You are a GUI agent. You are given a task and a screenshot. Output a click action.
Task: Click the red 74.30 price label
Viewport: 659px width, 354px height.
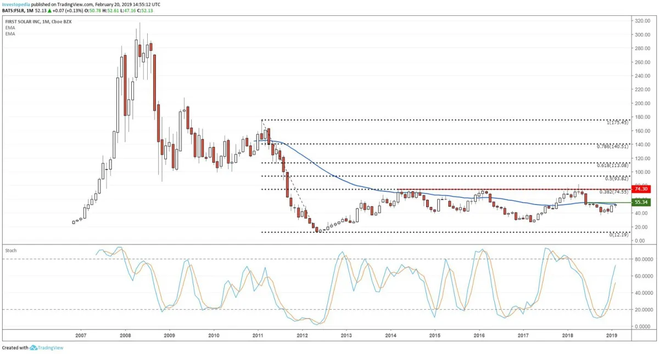pos(641,189)
